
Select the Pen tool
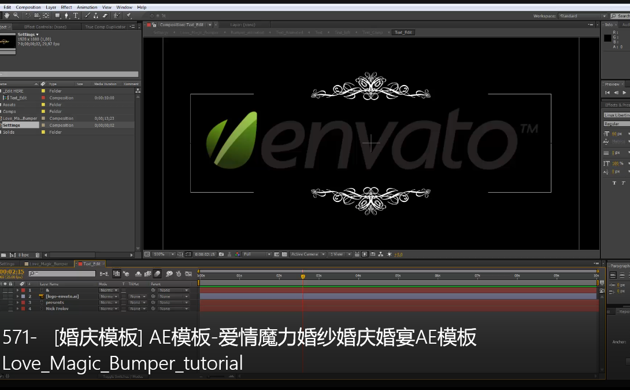point(66,16)
